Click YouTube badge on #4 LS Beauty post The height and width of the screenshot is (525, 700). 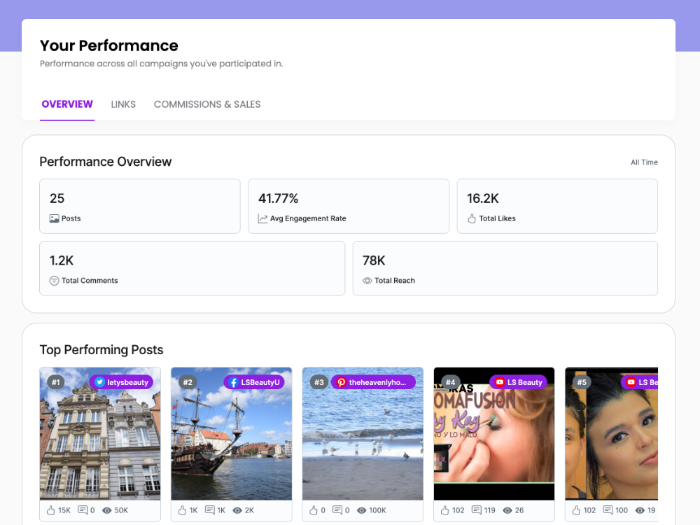tap(498, 382)
